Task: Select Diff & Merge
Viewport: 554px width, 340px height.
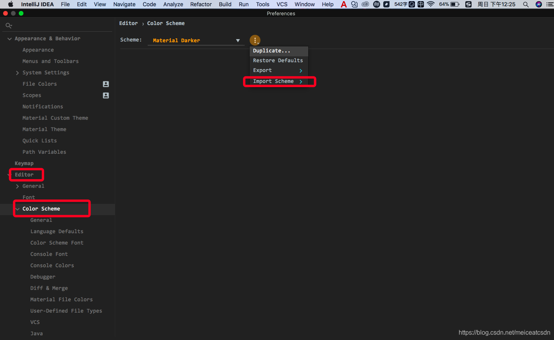Action: (49, 288)
